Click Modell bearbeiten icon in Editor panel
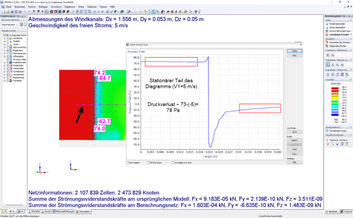 [327, 24]
